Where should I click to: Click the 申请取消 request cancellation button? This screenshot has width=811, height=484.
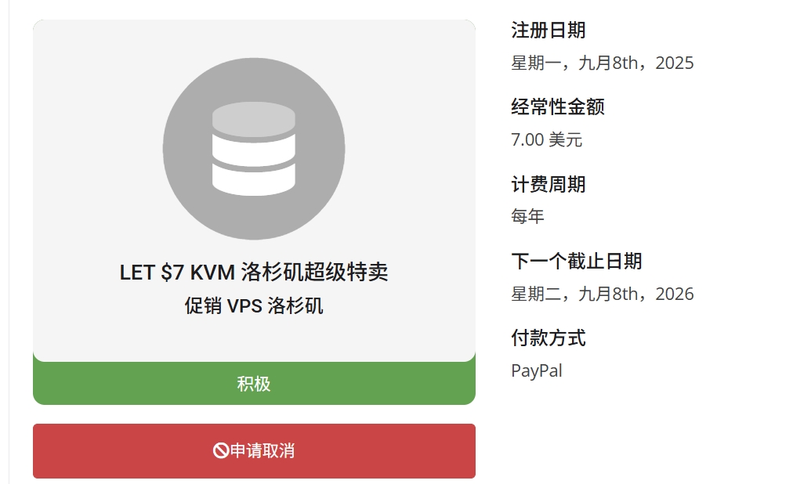click(254, 451)
